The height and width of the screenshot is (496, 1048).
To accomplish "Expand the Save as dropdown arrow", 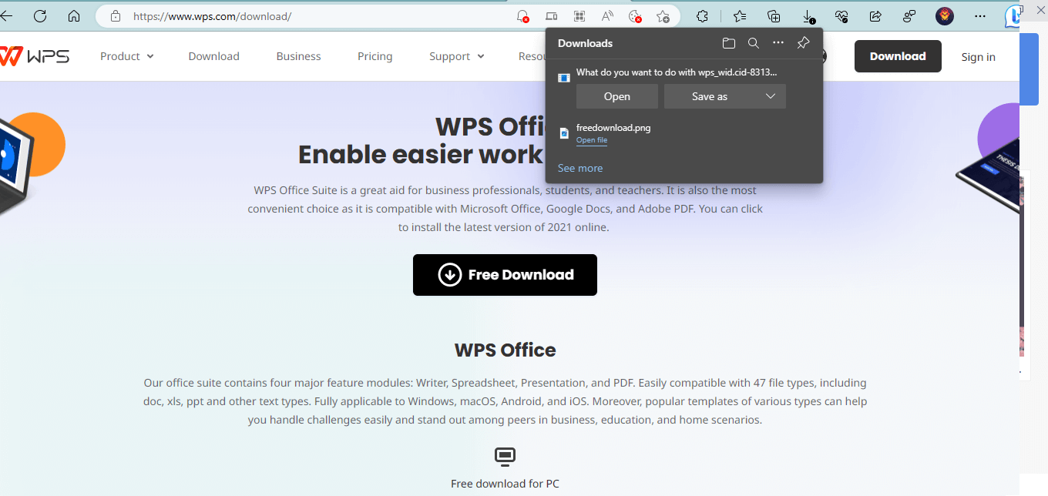I will click(771, 96).
